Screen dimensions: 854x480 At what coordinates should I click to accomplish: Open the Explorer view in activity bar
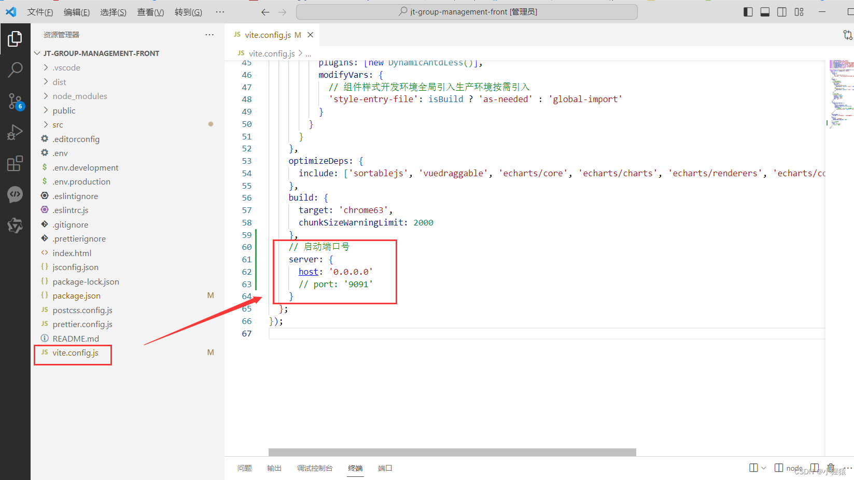tap(15, 39)
